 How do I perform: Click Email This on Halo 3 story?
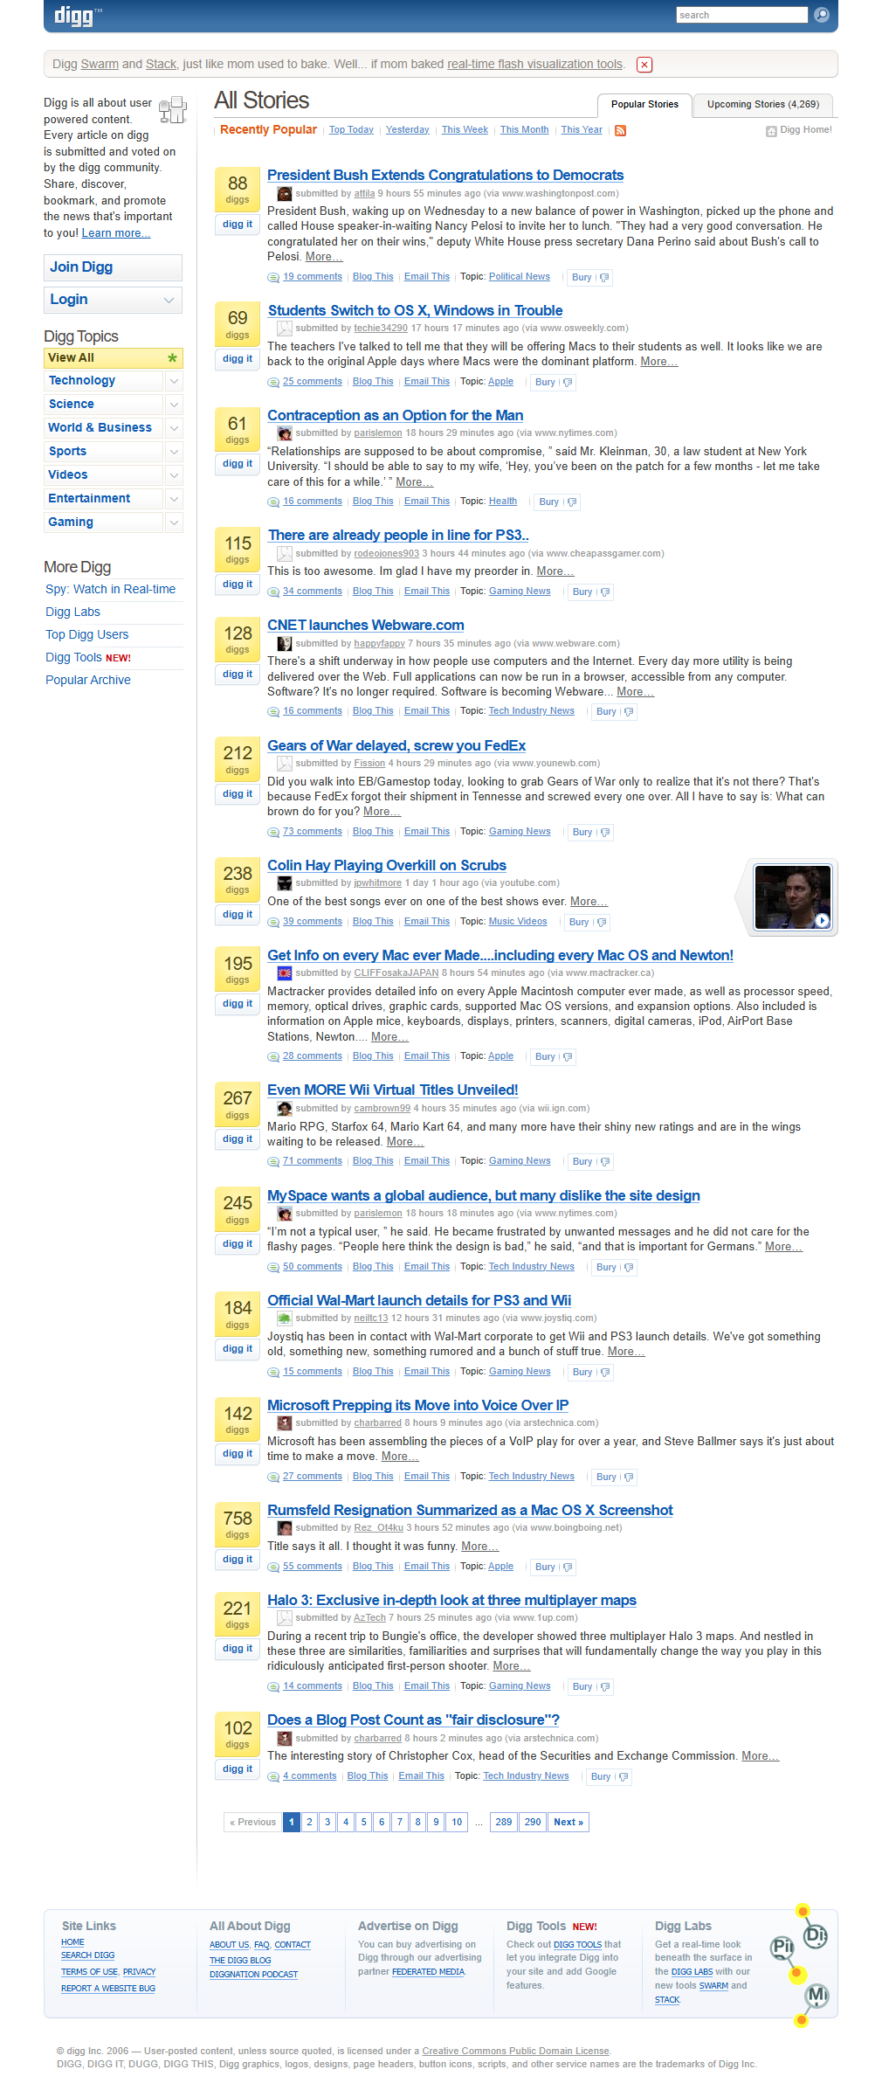[x=427, y=1686]
